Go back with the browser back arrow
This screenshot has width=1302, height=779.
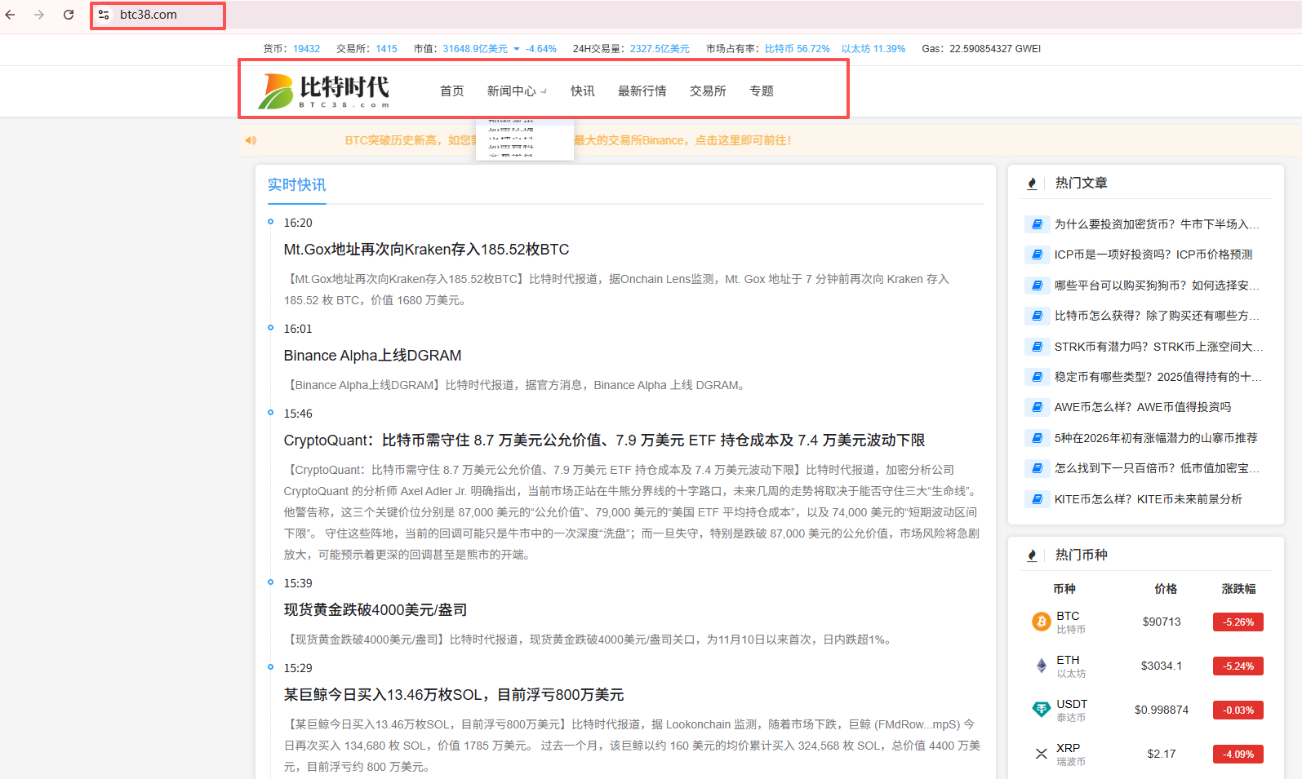tap(11, 15)
